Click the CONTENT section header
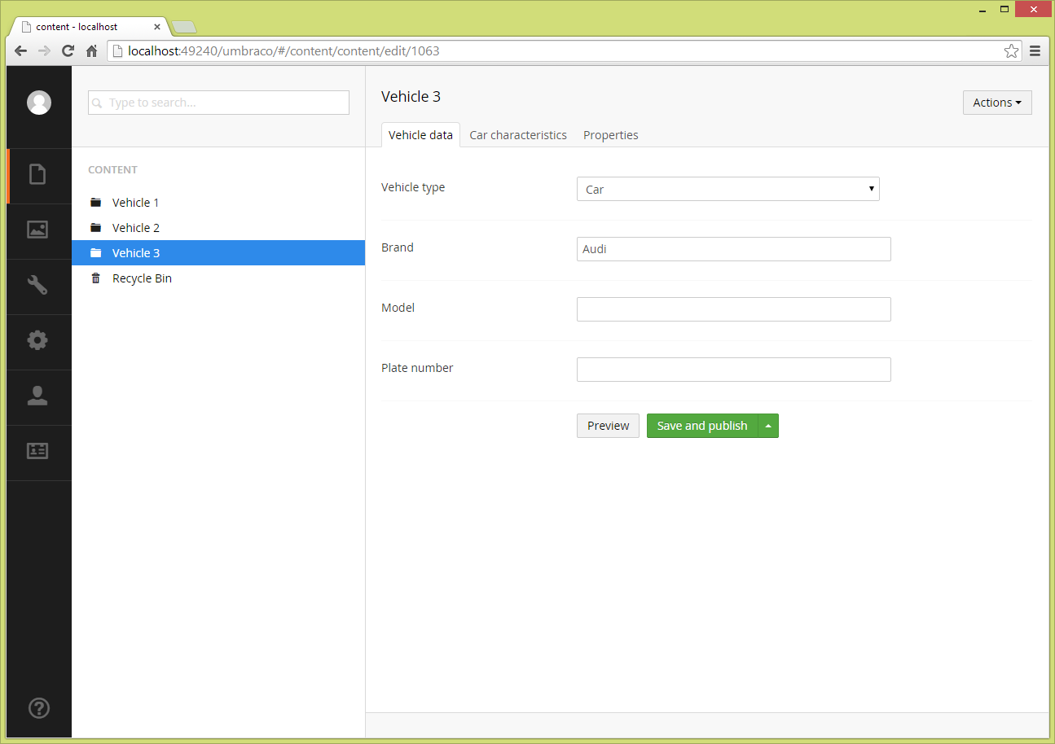 coord(112,170)
